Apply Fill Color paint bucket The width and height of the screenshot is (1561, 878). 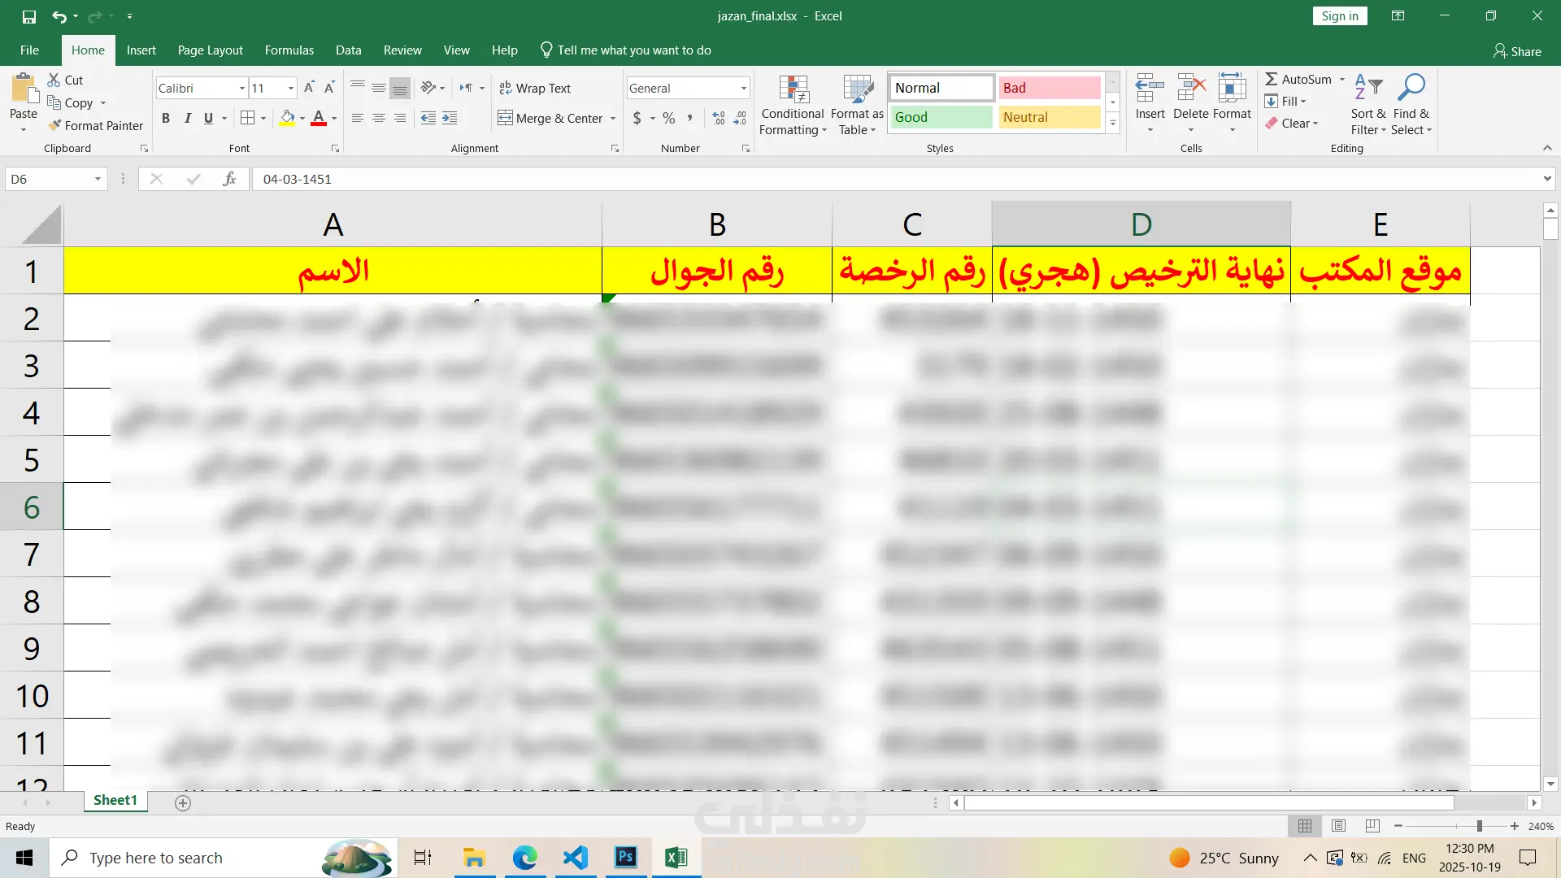(x=287, y=118)
